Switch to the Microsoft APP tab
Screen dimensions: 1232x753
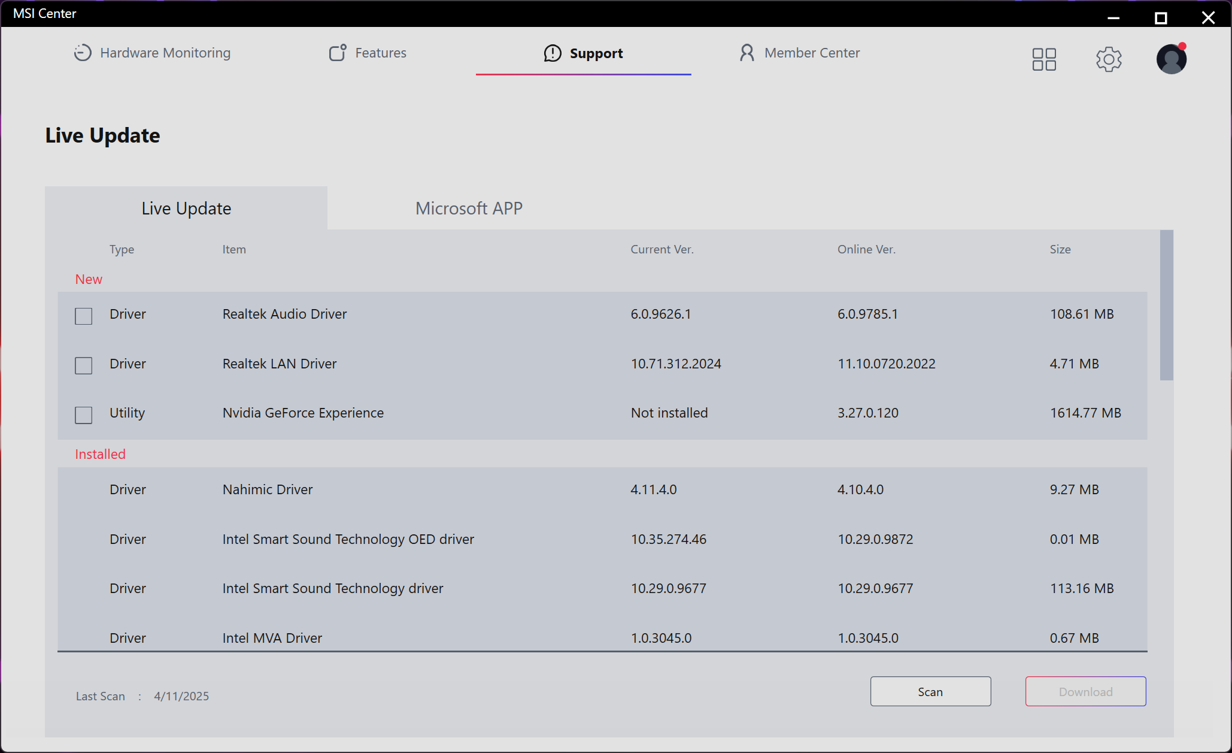[x=469, y=208]
